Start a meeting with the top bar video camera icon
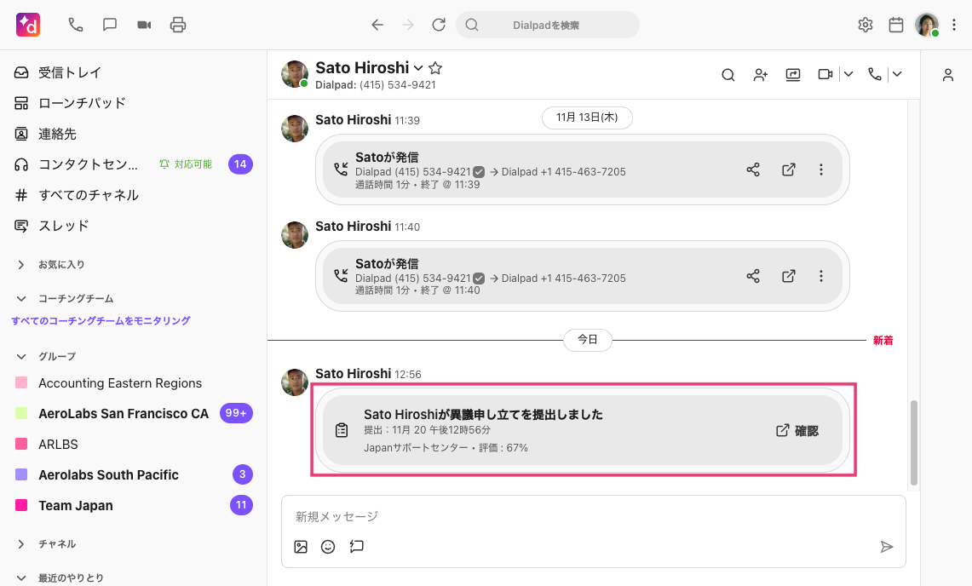 [x=144, y=25]
